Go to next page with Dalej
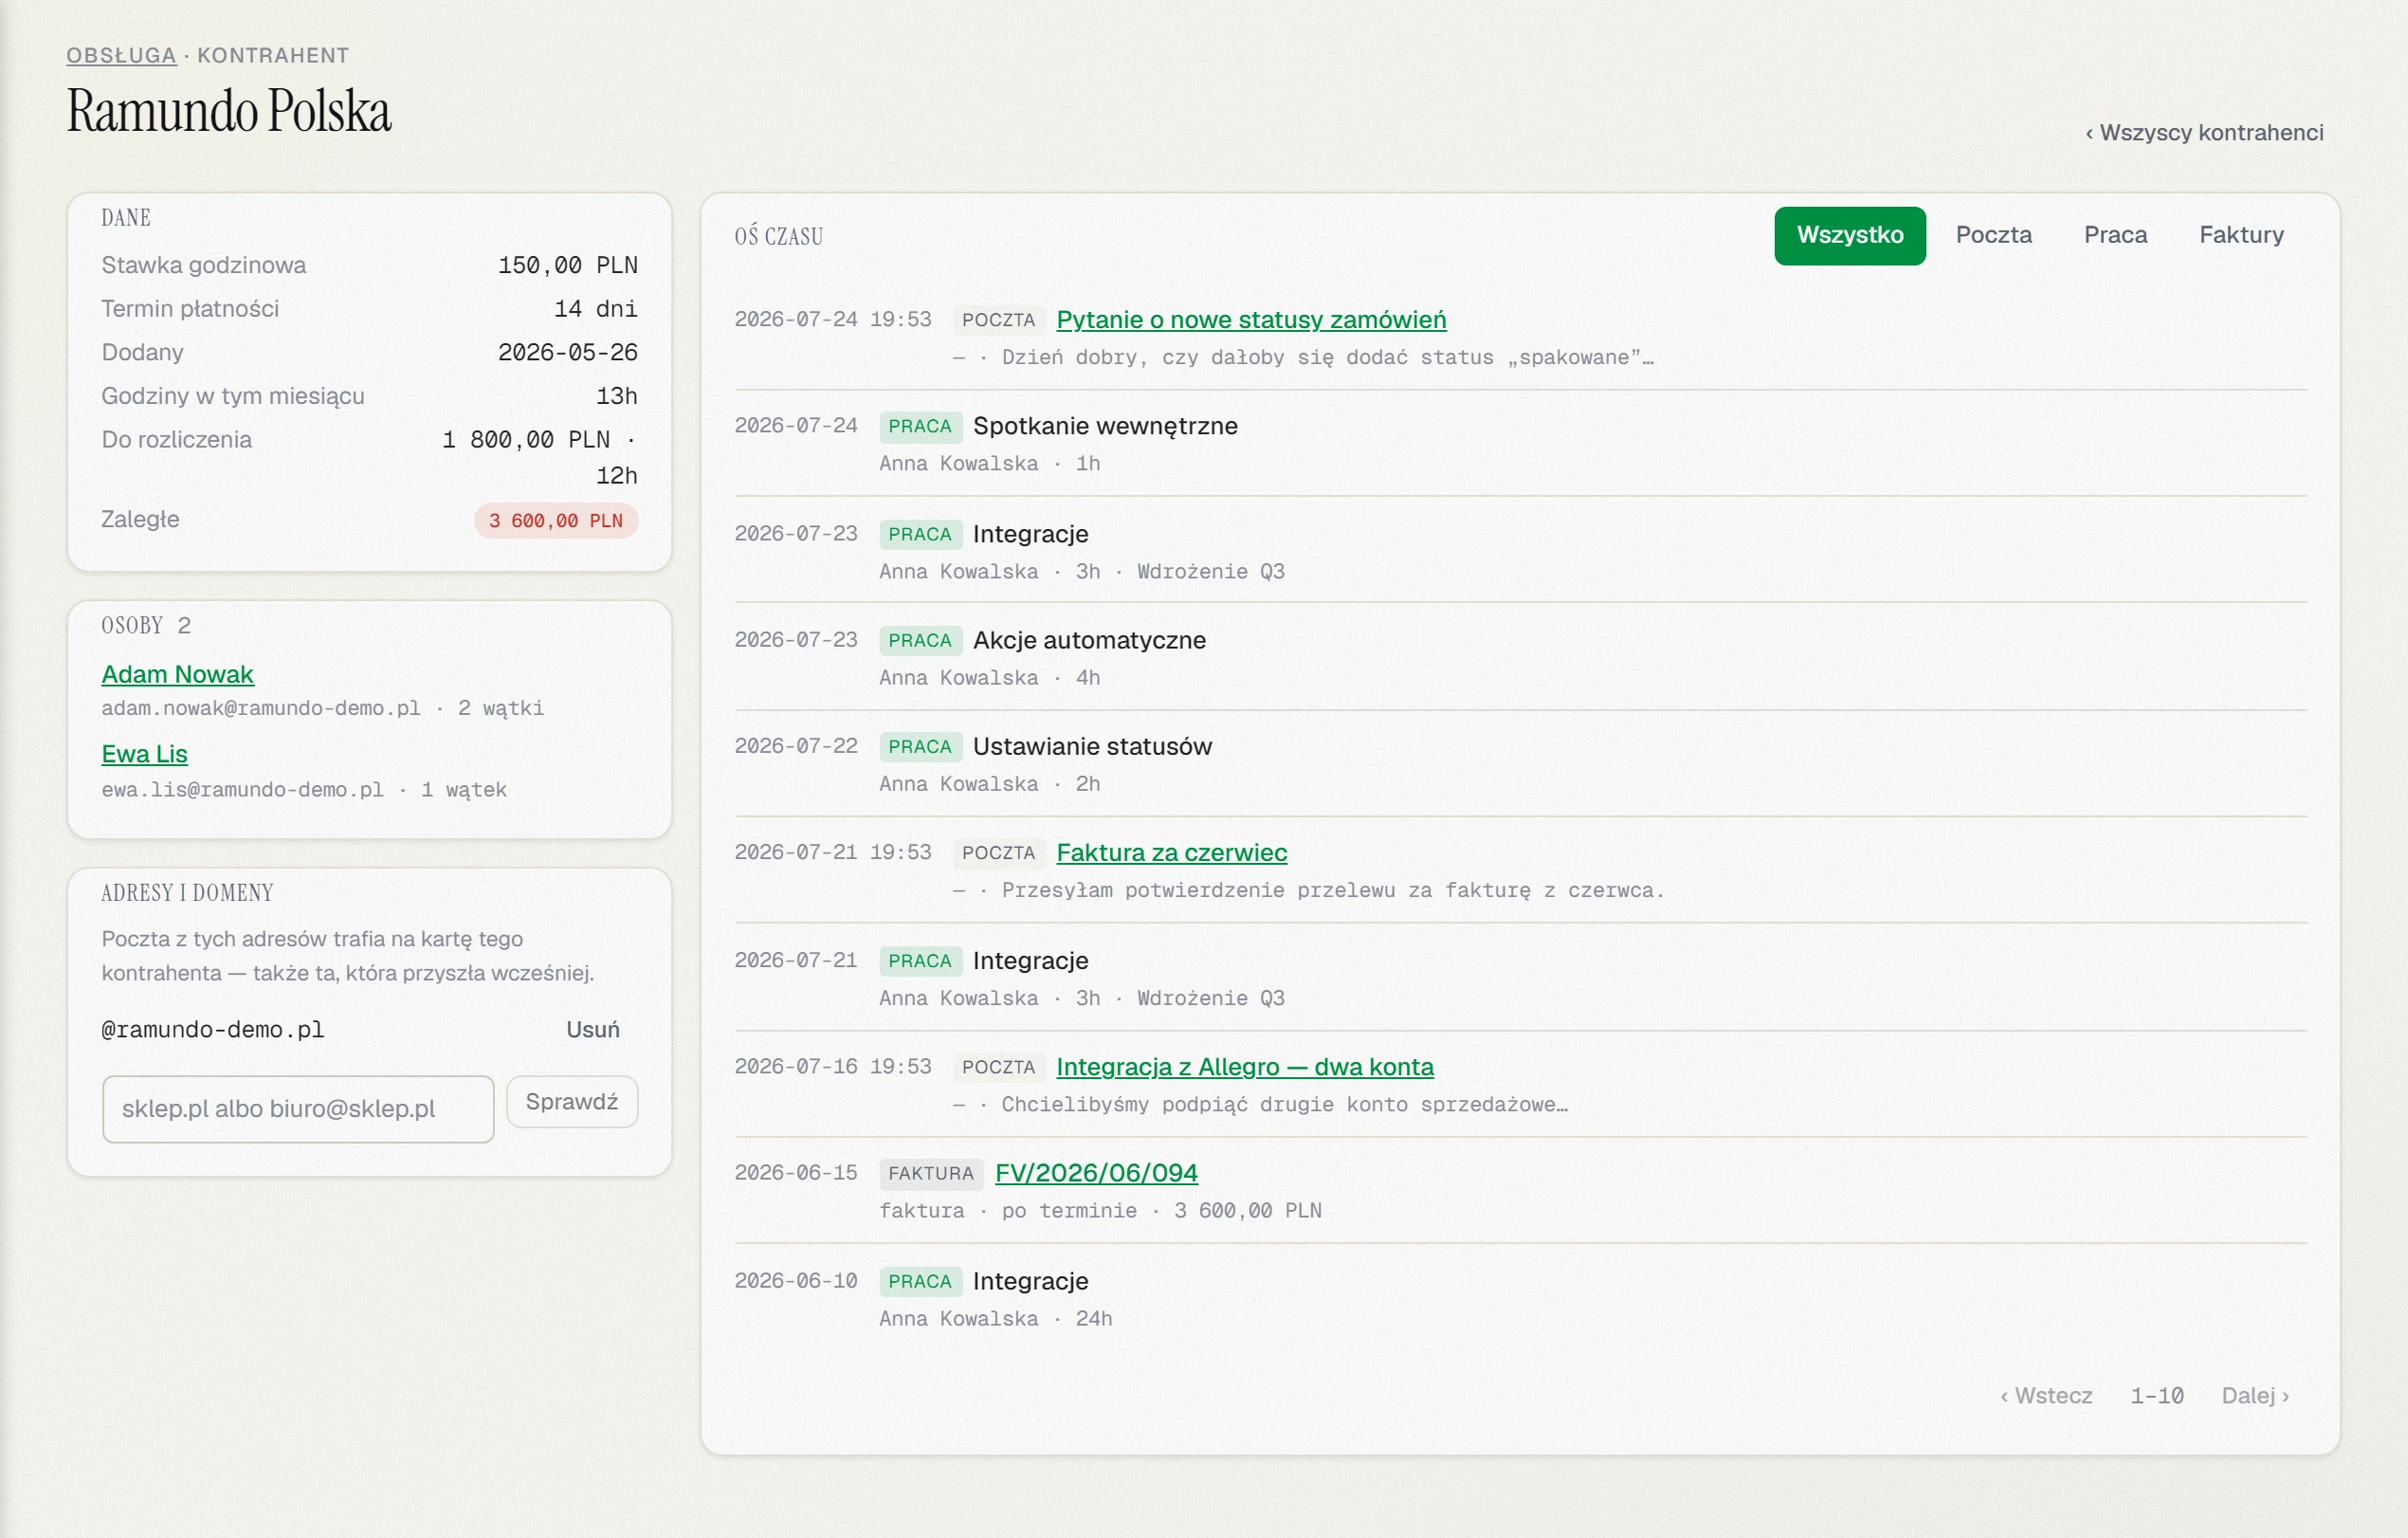This screenshot has width=2408, height=1538. pos(2255,1395)
